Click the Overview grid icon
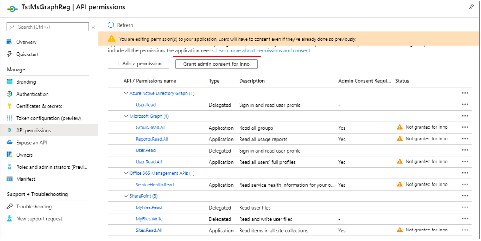 click(10, 42)
